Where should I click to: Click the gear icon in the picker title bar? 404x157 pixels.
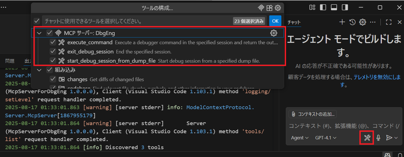point(278,8)
